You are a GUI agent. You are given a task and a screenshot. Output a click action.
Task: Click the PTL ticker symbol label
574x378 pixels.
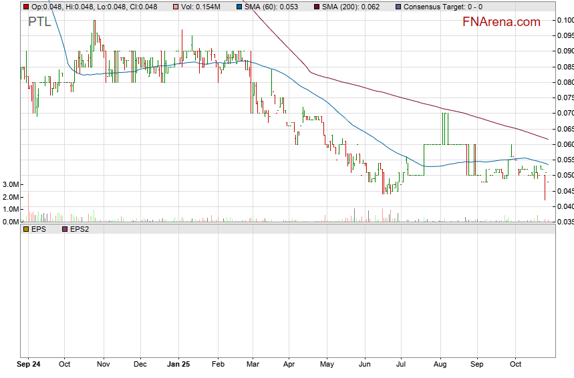[39, 22]
